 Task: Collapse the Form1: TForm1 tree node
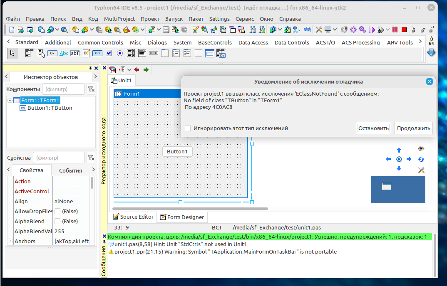pyautogui.click(x=10, y=100)
